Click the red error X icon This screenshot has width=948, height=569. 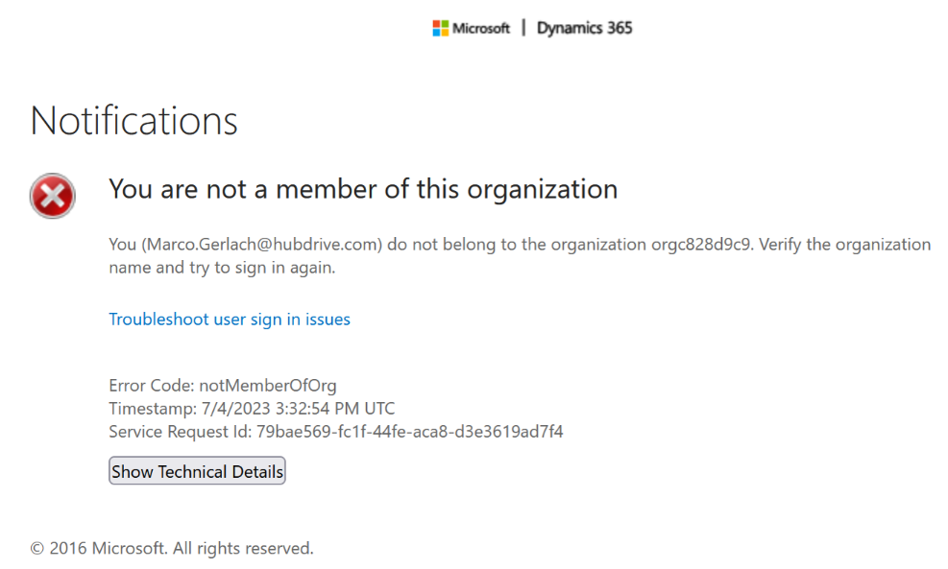point(52,196)
